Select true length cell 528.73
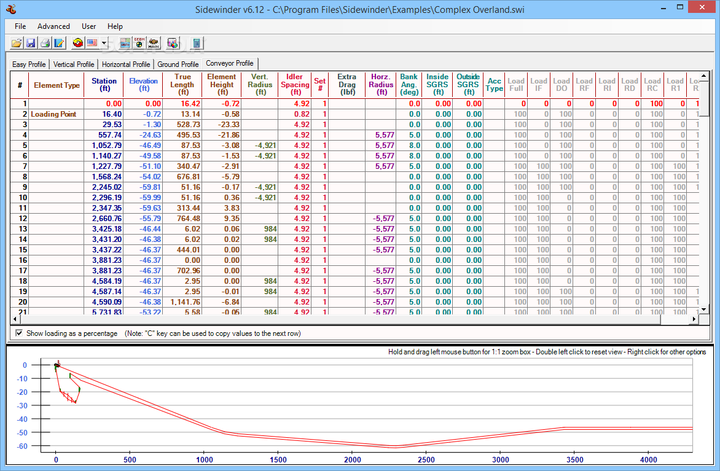This screenshot has width=720, height=471. point(182,125)
